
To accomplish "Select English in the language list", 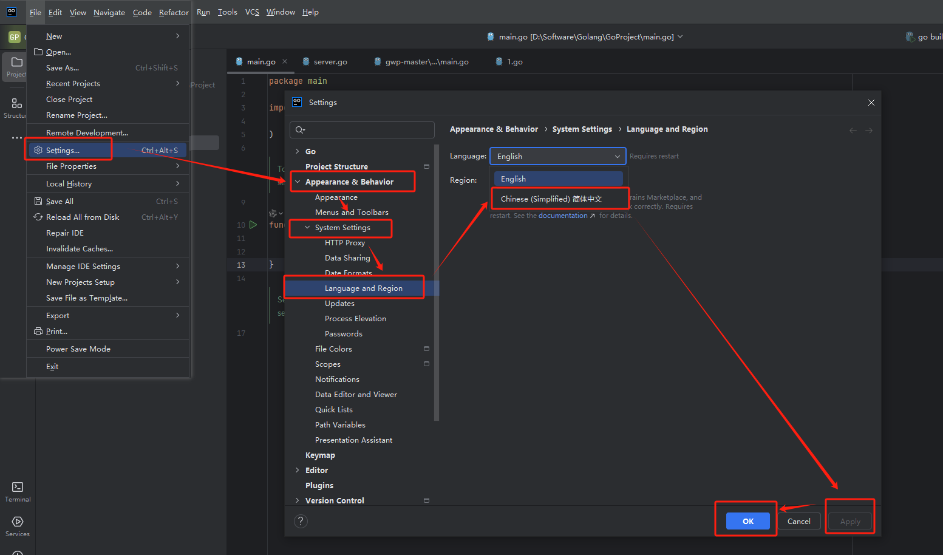I will (x=558, y=179).
